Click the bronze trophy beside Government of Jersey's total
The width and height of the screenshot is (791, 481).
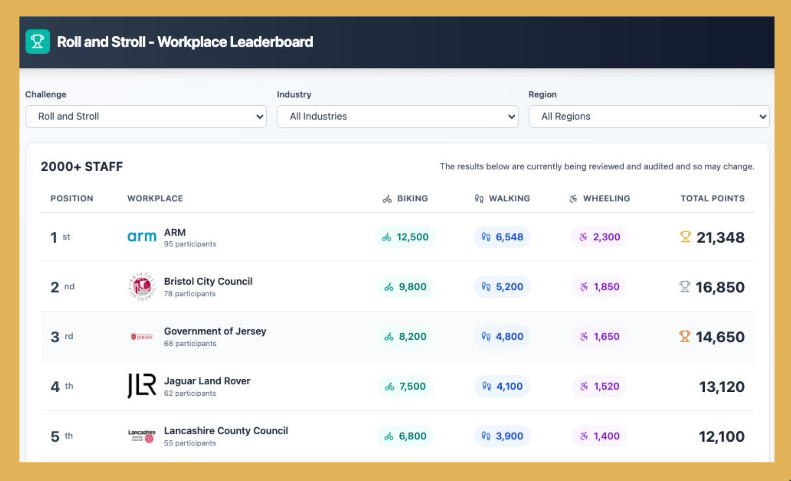684,336
